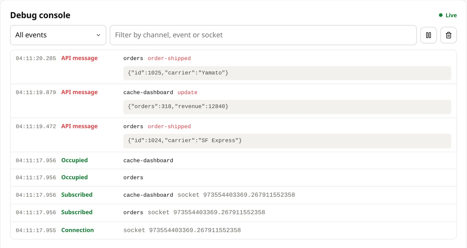Click "cache-dashboard" in the Occupied row
This screenshot has width=467, height=248.
coord(148,160)
